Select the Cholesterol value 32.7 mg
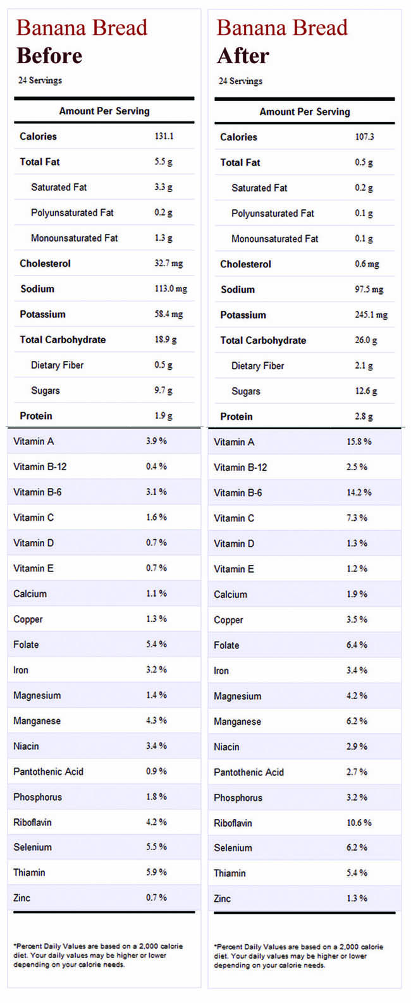Viewport: 411px width, 1003px height. click(x=168, y=264)
